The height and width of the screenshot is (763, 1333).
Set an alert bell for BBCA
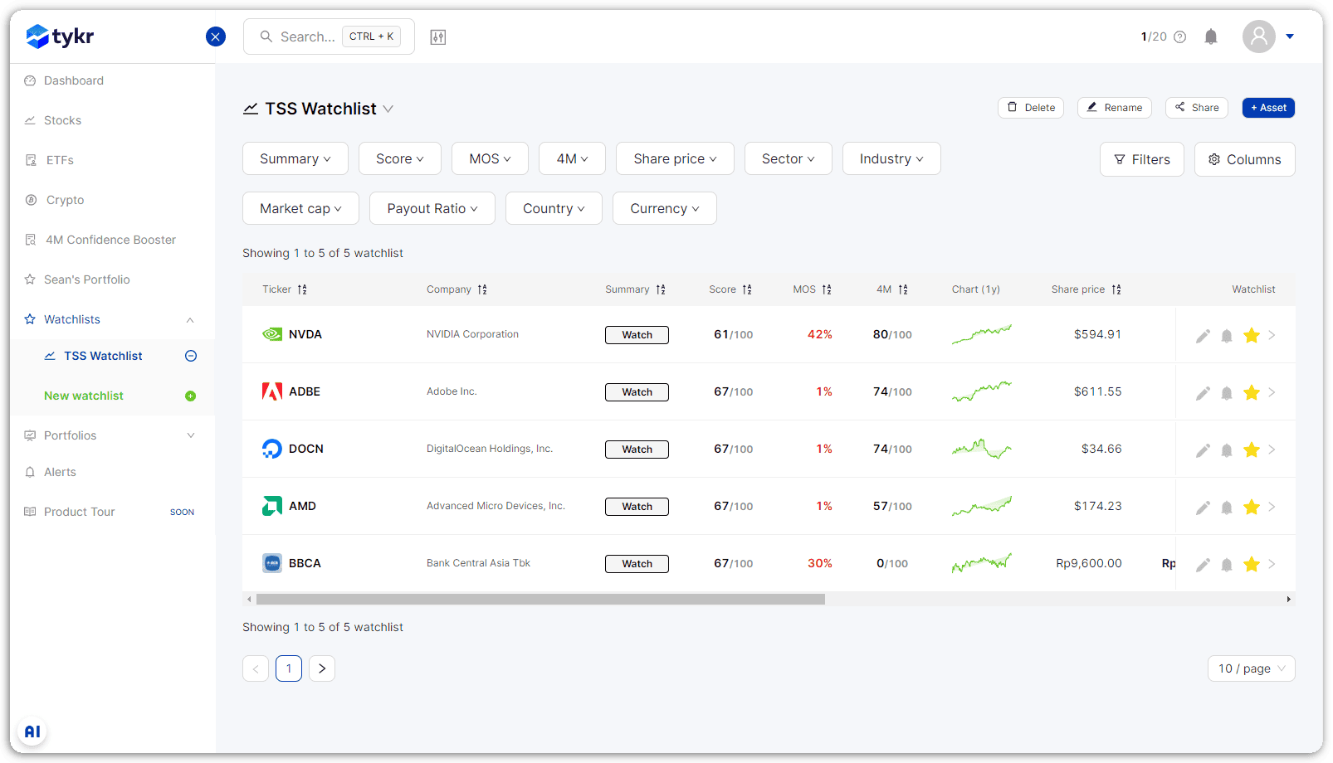pyautogui.click(x=1227, y=564)
